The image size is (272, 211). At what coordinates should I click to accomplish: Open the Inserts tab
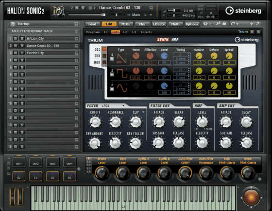coord(146,32)
